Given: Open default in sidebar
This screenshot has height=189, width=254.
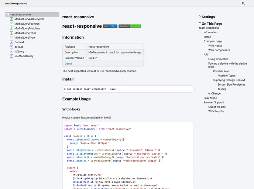Looking at the screenshot, I should [x=18, y=47].
